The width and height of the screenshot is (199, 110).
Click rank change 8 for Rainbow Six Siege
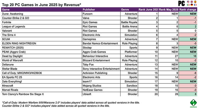[188, 94]
